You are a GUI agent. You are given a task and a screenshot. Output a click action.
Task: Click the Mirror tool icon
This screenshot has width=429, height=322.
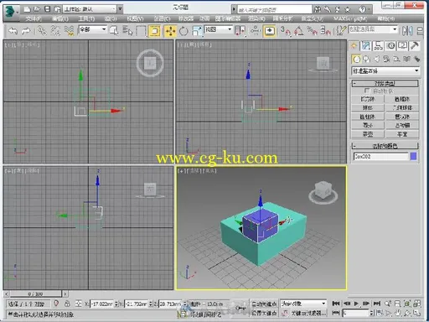tap(407, 31)
